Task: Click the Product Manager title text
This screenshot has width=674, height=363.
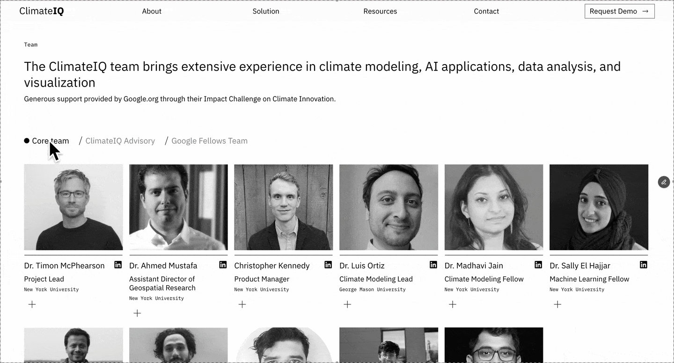Action: click(x=262, y=279)
